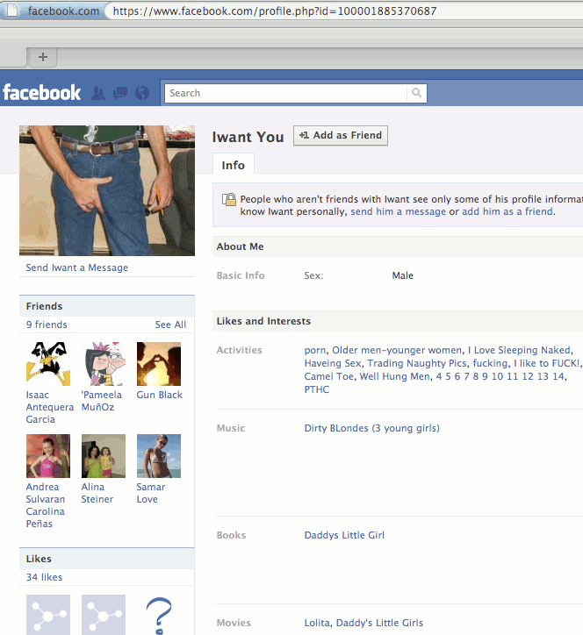This screenshot has height=635, width=583.
Task: Open the friend requests icon
Action: pyautogui.click(x=98, y=93)
